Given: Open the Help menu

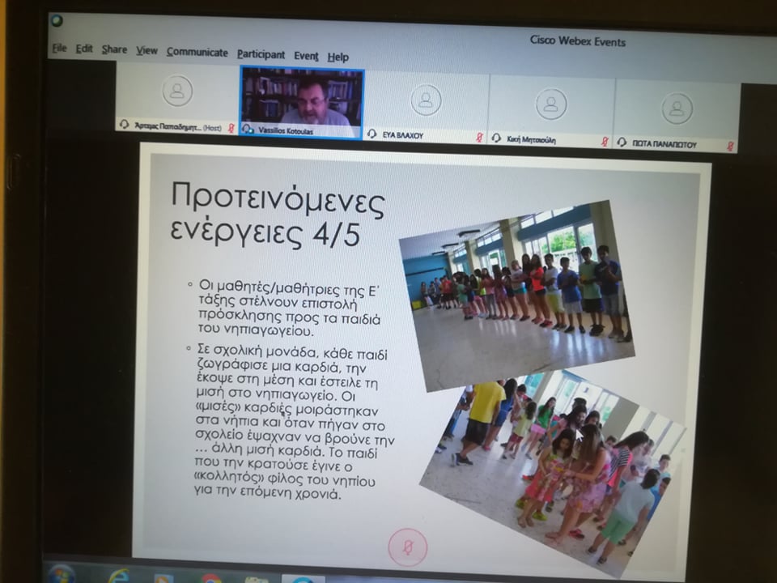Looking at the screenshot, I should tap(338, 57).
